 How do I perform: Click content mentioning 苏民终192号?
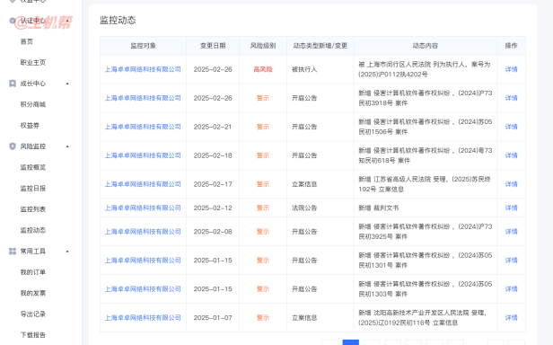(x=425, y=184)
